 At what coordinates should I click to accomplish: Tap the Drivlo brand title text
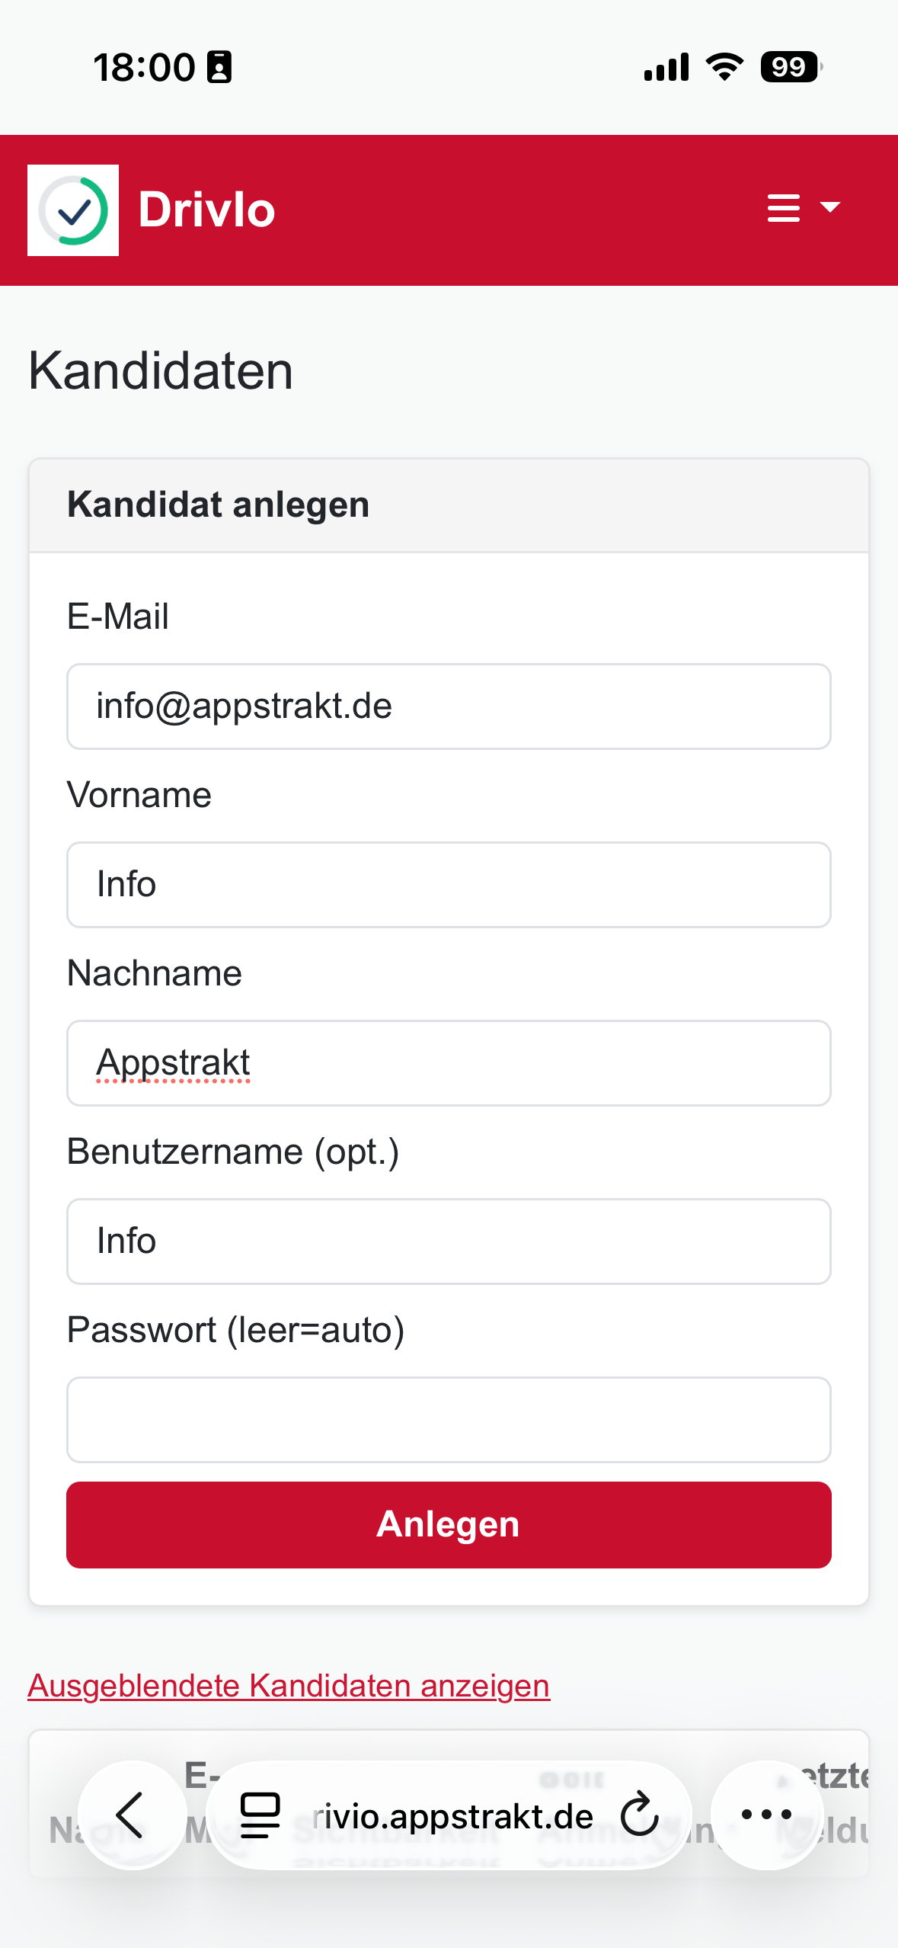(x=206, y=210)
